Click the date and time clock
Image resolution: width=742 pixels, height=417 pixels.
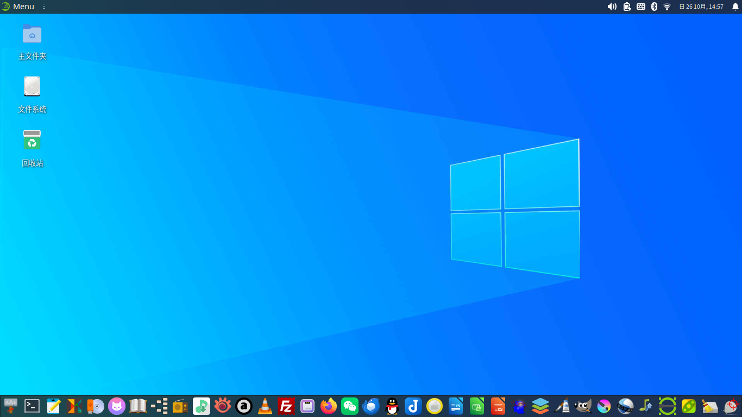tap(701, 7)
